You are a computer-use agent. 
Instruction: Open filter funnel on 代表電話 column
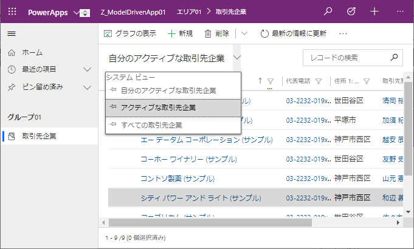319,81
